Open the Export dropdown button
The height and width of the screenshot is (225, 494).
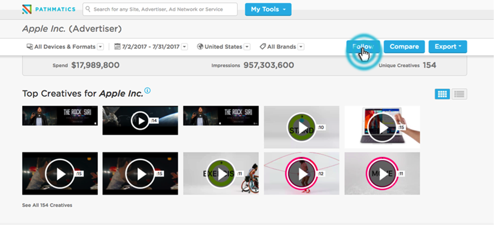(x=448, y=47)
